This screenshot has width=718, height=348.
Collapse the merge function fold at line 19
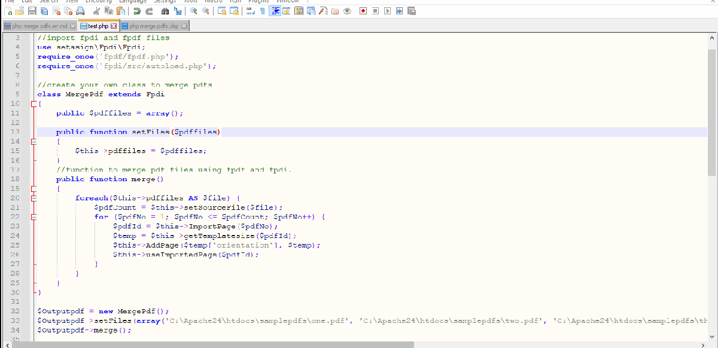pyautogui.click(x=35, y=188)
